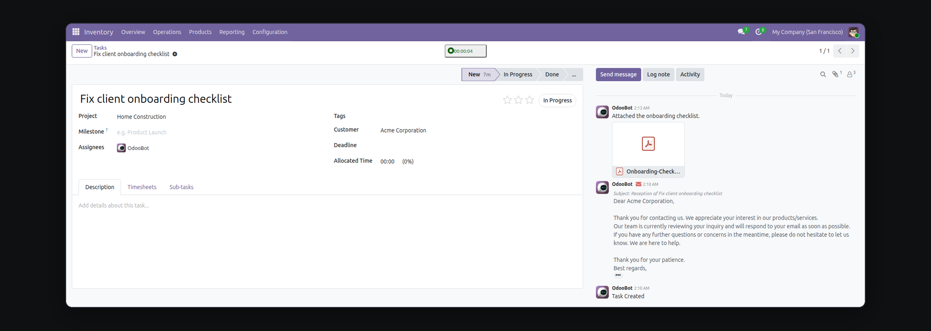931x331 pixels.
Task: Change task state In Progress badge
Action: (557, 100)
